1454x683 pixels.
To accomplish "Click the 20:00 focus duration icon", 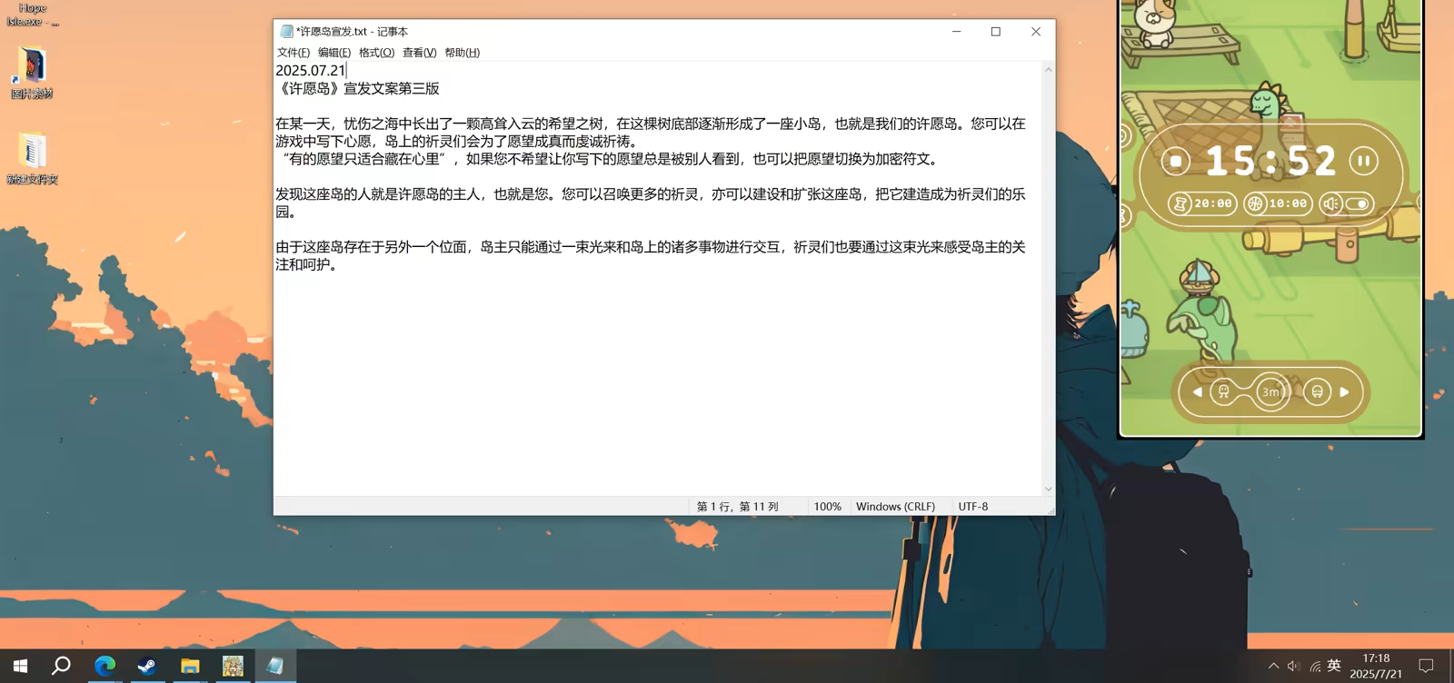I will pyautogui.click(x=1181, y=203).
